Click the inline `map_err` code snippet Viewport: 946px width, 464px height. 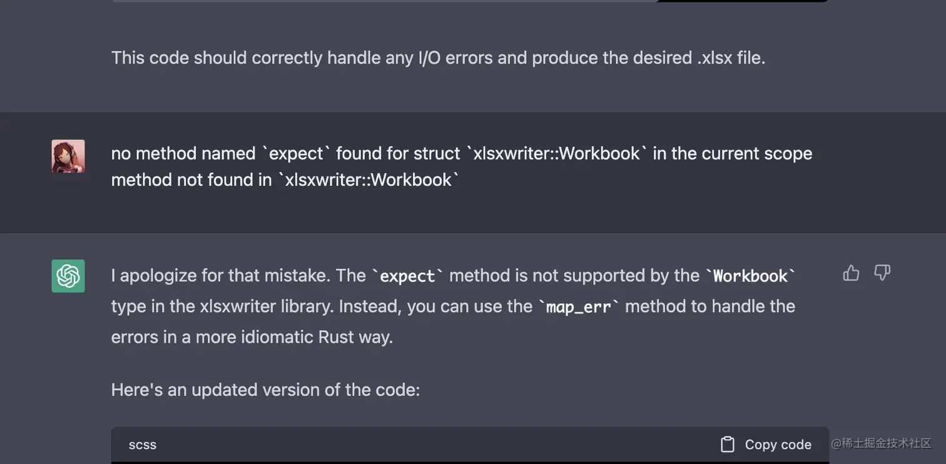pyautogui.click(x=579, y=306)
